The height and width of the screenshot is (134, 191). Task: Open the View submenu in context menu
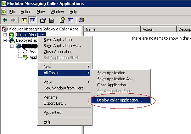coord(64,82)
